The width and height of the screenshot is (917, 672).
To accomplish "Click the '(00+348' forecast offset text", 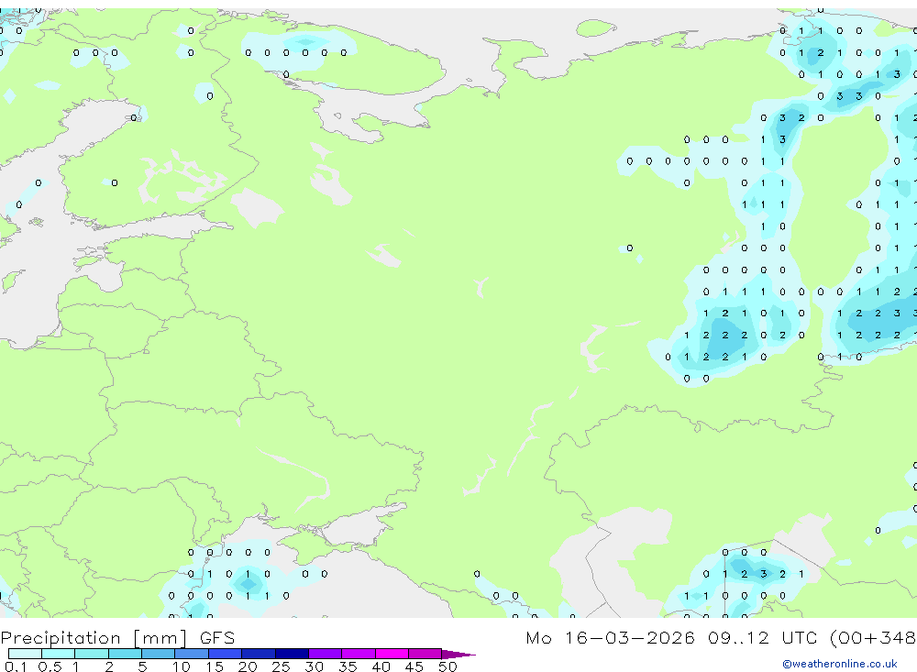I will click(873, 637).
